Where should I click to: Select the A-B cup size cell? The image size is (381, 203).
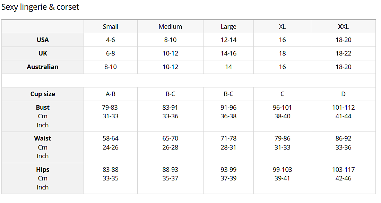coord(111,94)
